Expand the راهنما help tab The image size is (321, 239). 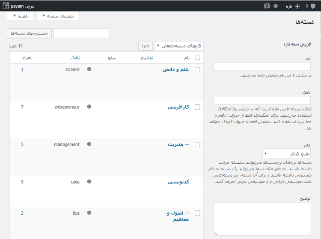[21, 16]
